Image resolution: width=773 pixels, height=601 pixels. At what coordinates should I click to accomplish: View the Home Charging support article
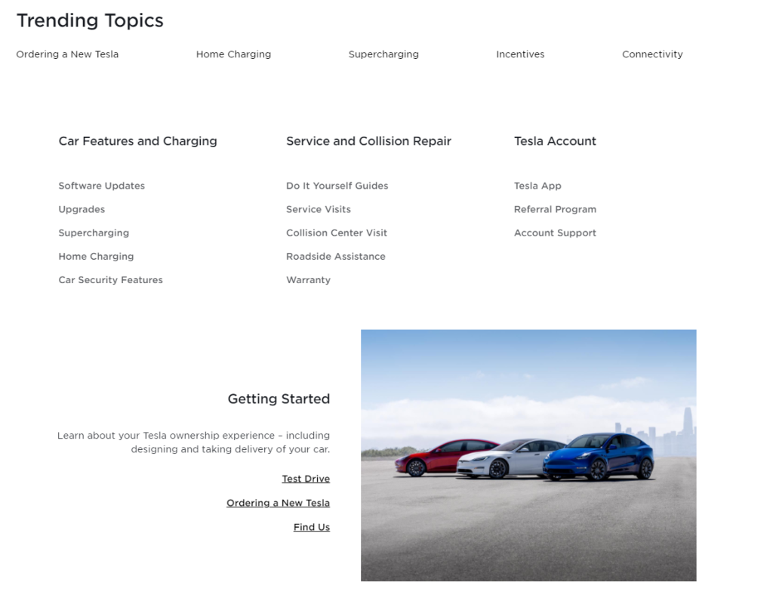(x=96, y=256)
